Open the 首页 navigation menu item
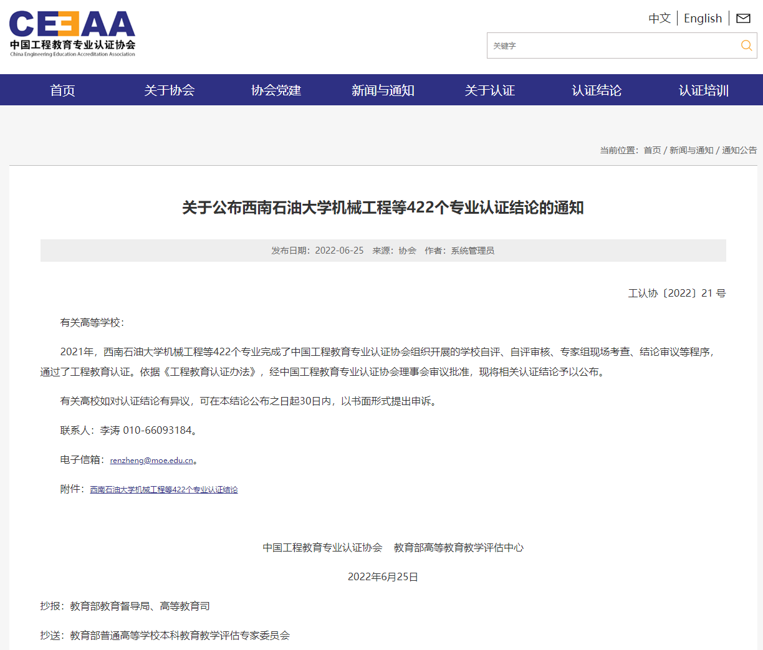763x650 pixels. (x=62, y=90)
